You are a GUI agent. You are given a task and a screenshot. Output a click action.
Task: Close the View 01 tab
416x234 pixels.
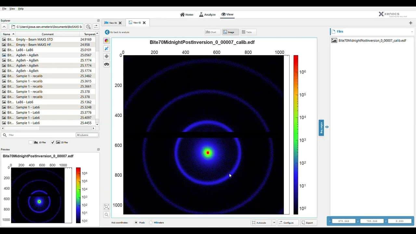(120, 23)
